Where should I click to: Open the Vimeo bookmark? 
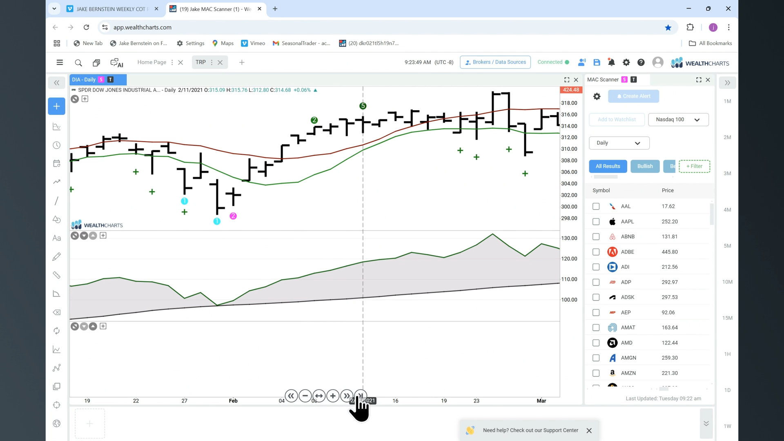253,43
